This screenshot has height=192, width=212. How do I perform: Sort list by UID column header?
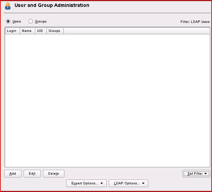click(x=40, y=31)
